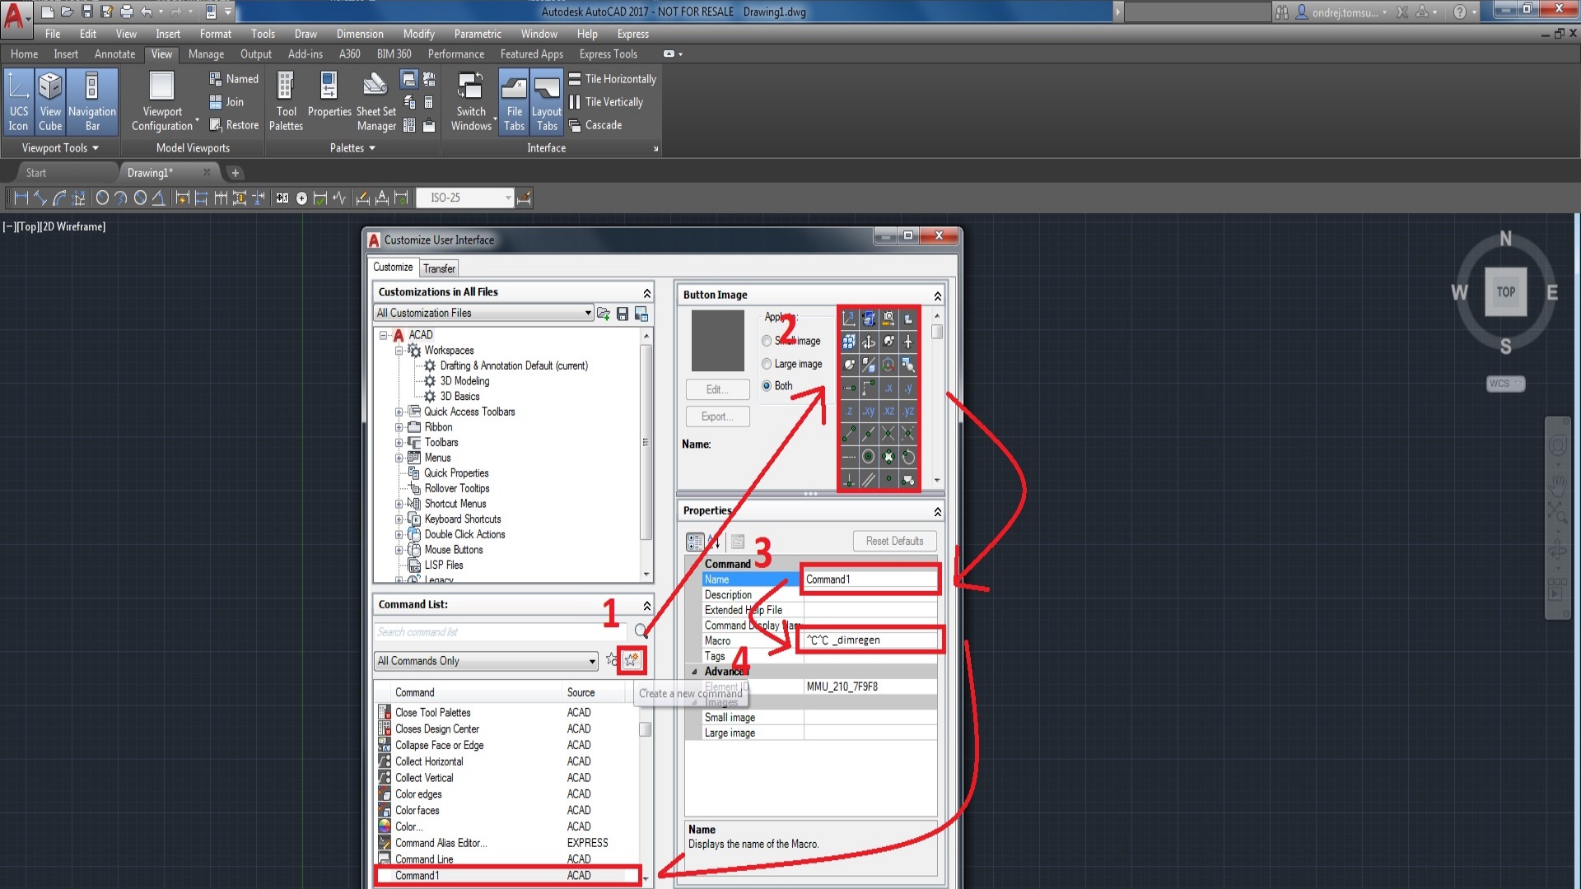The image size is (1581, 889).
Task: Expand the Menus tree node
Action: coord(399,458)
